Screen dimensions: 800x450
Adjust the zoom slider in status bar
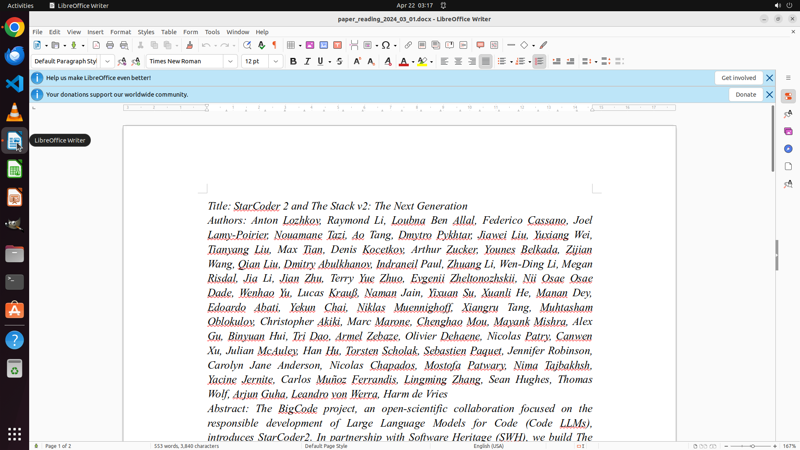[x=752, y=446]
